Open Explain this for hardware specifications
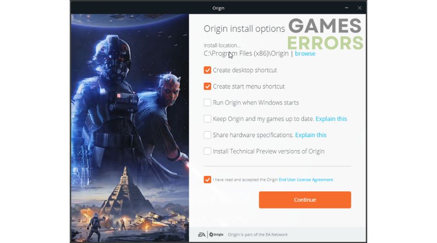This screenshot has width=437, height=243. point(311,135)
